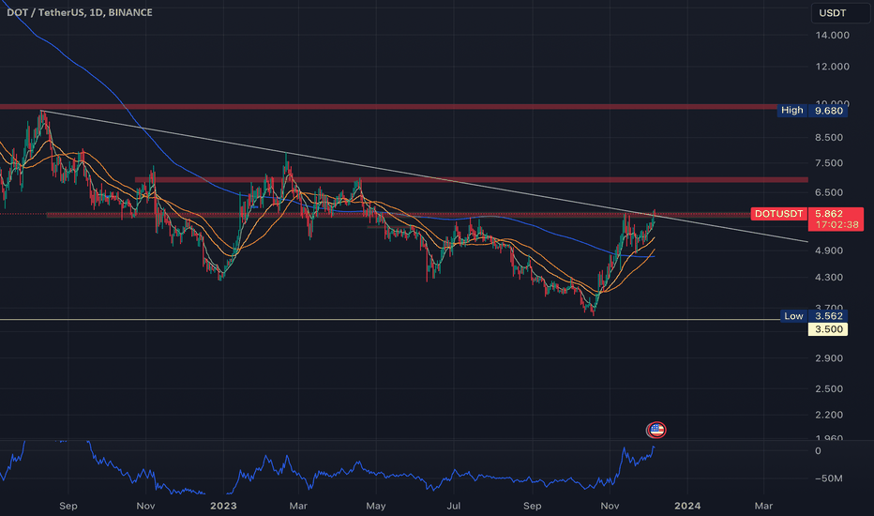Viewport: 874px width, 516px height.
Task: Click the 4.900 price axis label
Action: coord(829,250)
